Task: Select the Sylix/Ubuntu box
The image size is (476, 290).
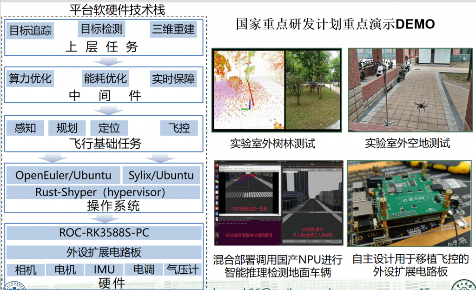Action: tap(161, 175)
